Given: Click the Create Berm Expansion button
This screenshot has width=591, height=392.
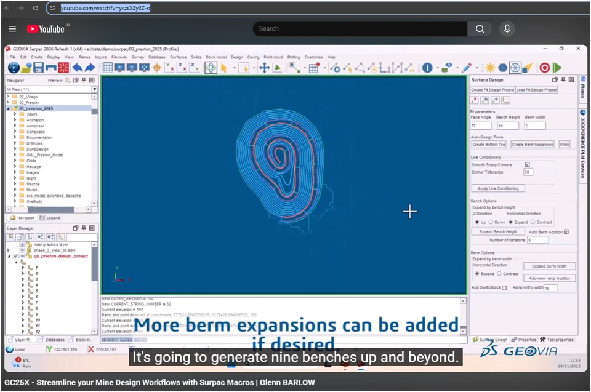Looking at the screenshot, I should [x=532, y=145].
